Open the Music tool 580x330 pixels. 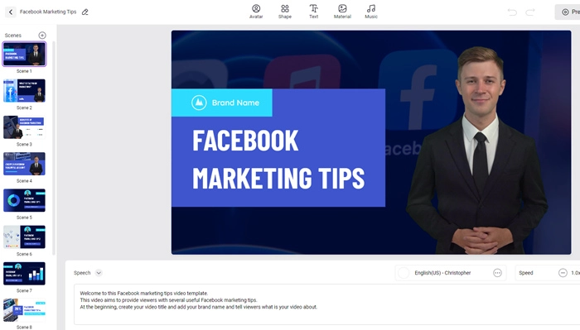point(371,12)
